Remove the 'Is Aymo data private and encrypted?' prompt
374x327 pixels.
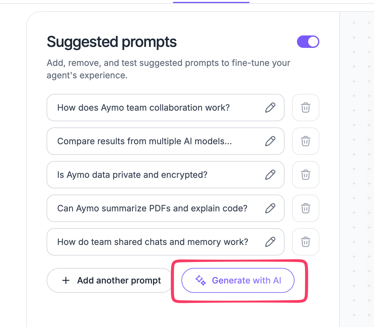[x=306, y=175]
